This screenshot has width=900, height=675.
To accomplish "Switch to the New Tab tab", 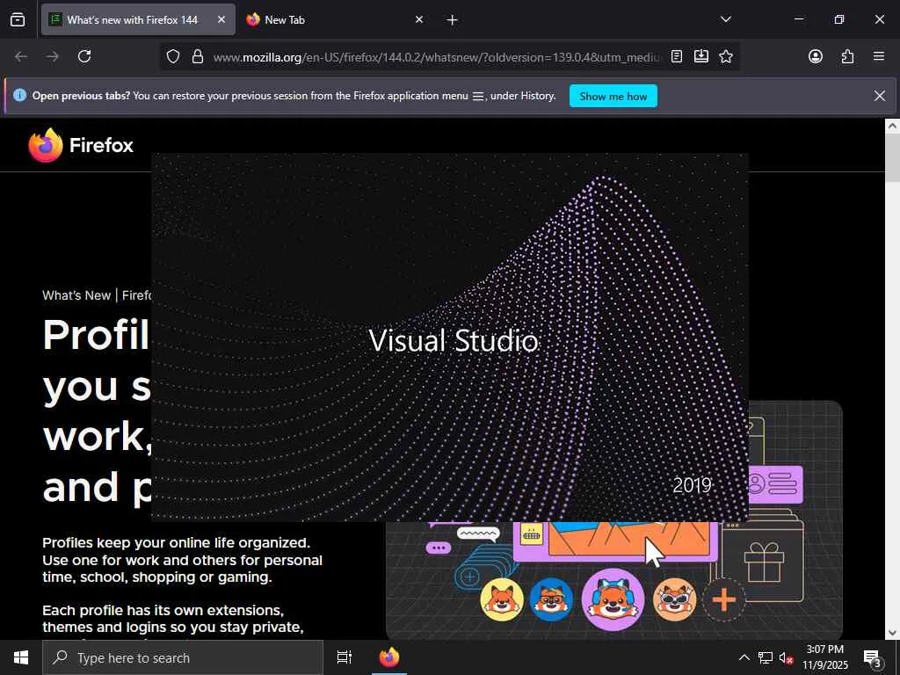I will 335,19.
